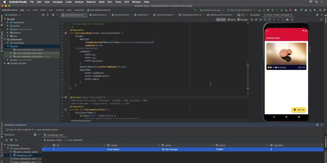Screen dimensions: 327x163
Task: Click the Databases pane gear icon
Action: click(35, 135)
